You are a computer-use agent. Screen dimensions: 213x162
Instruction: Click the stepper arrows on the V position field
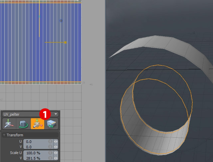click(56, 147)
